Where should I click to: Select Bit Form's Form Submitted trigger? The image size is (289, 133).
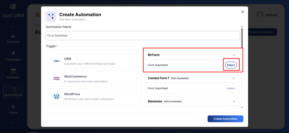pos(231,65)
